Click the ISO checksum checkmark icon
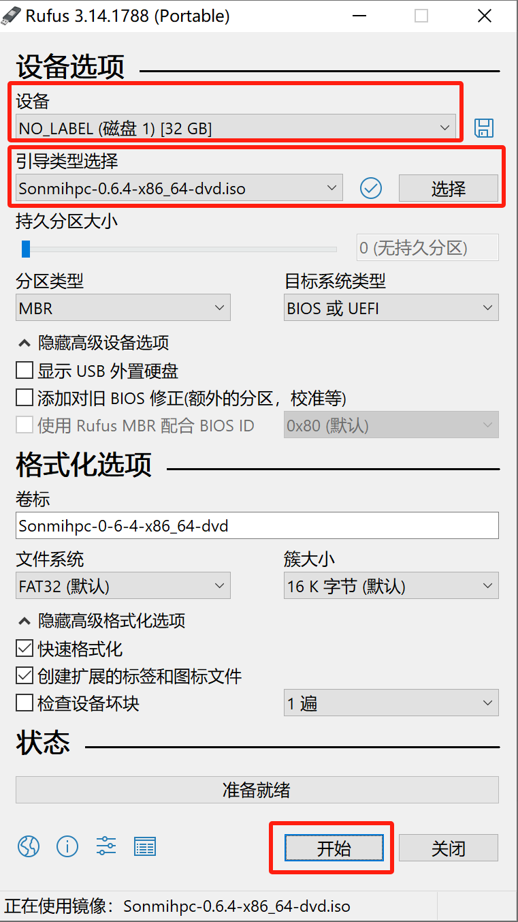Image resolution: width=518 pixels, height=922 pixels. tap(371, 188)
